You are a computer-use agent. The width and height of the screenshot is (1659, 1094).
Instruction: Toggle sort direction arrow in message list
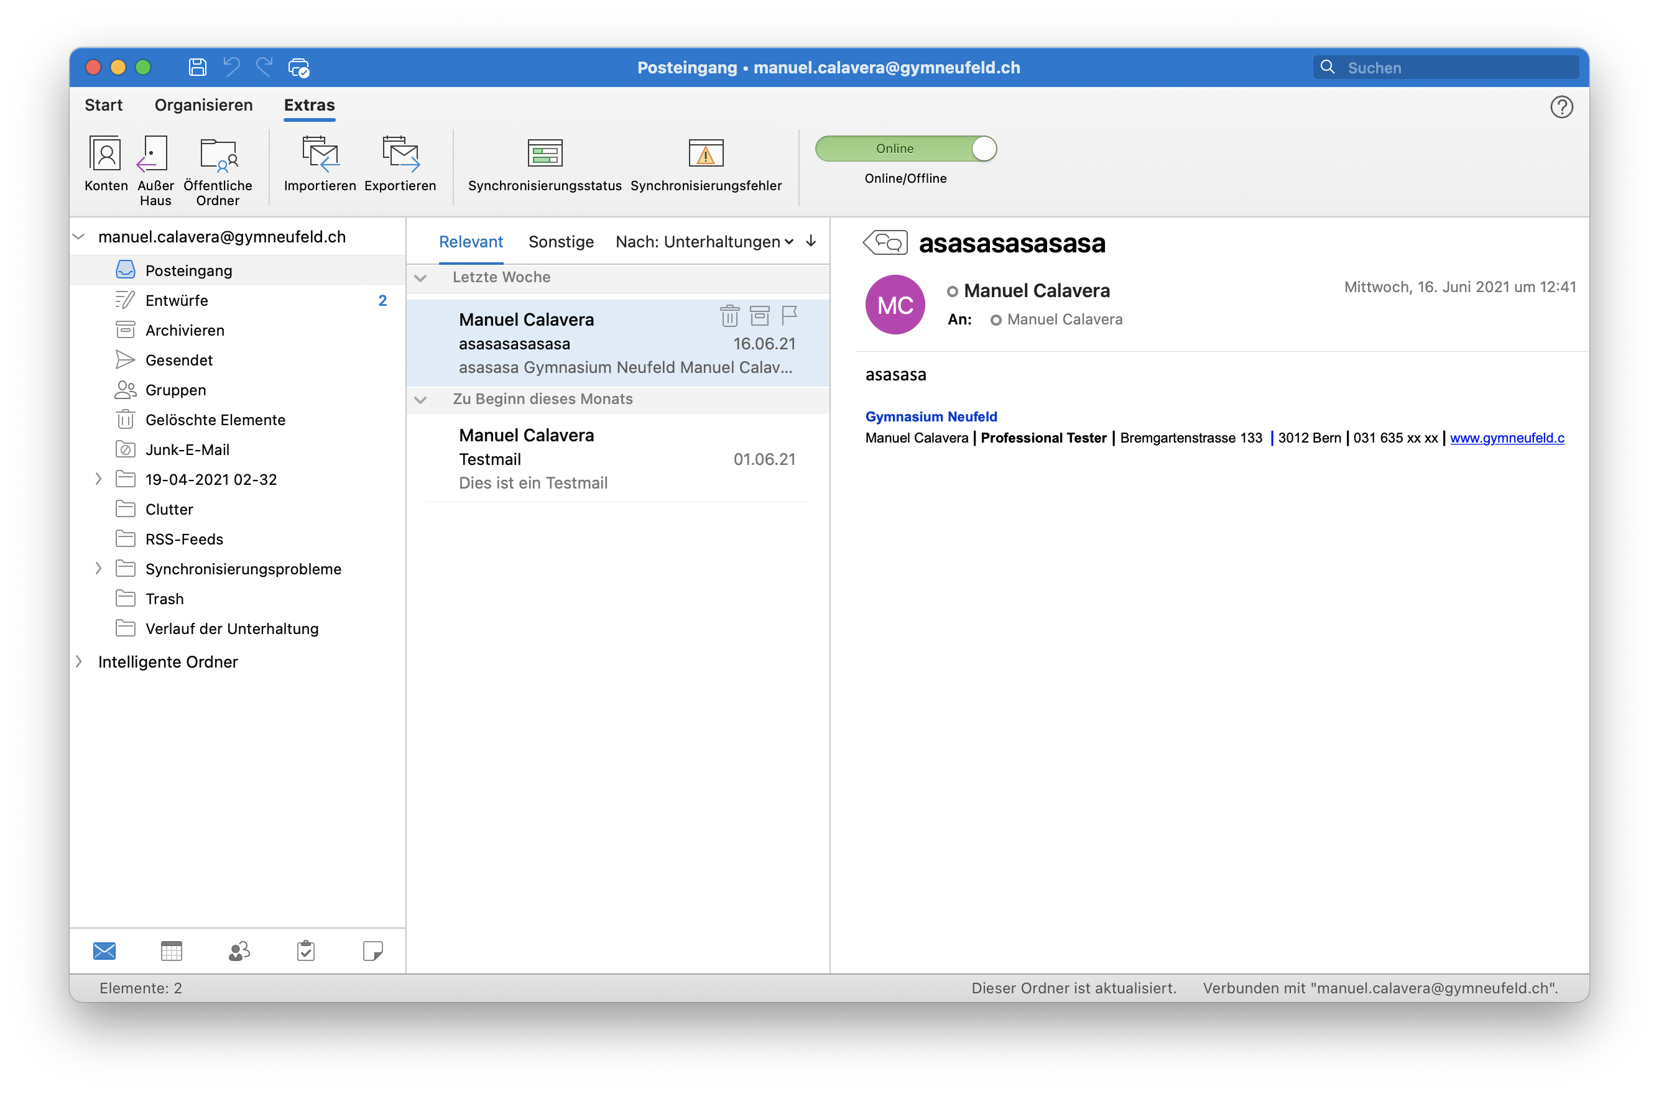click(811, 241)
